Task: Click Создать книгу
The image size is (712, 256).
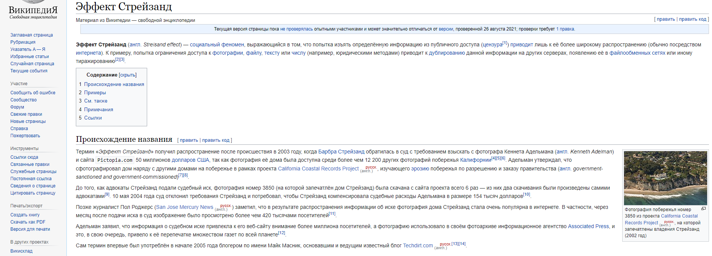Action: (x=25, y=215)
